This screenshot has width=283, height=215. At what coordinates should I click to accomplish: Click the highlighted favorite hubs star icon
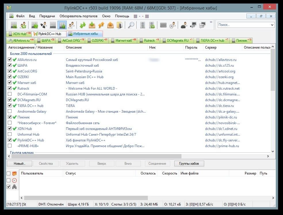pyautogui.click(x=62, y=25)
